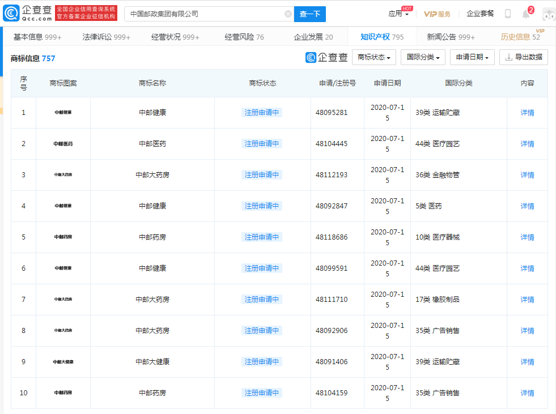Click 注册申请中 status in row 7

pyautogui.click(x=262, y=300)
